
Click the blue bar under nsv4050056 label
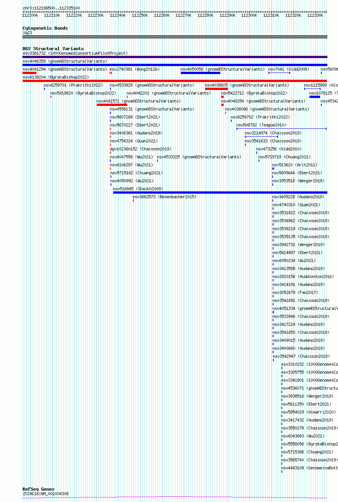coord(200,73)
